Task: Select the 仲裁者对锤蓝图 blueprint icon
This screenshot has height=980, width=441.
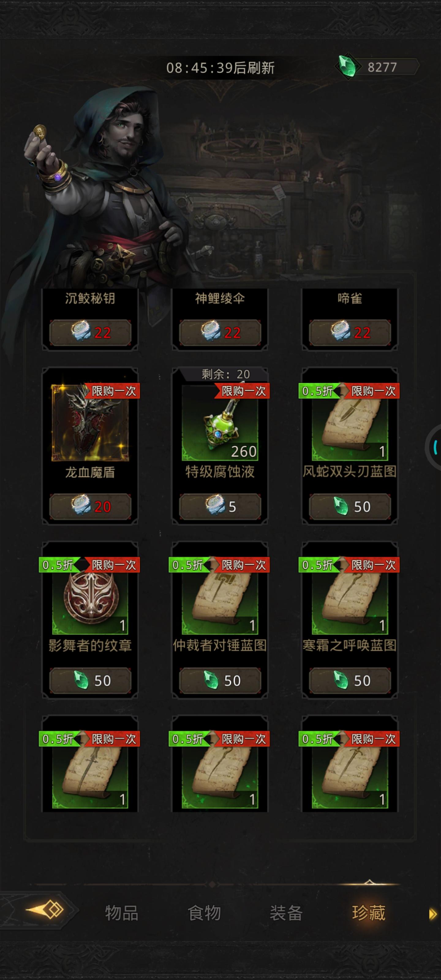Action: point(220,597)
